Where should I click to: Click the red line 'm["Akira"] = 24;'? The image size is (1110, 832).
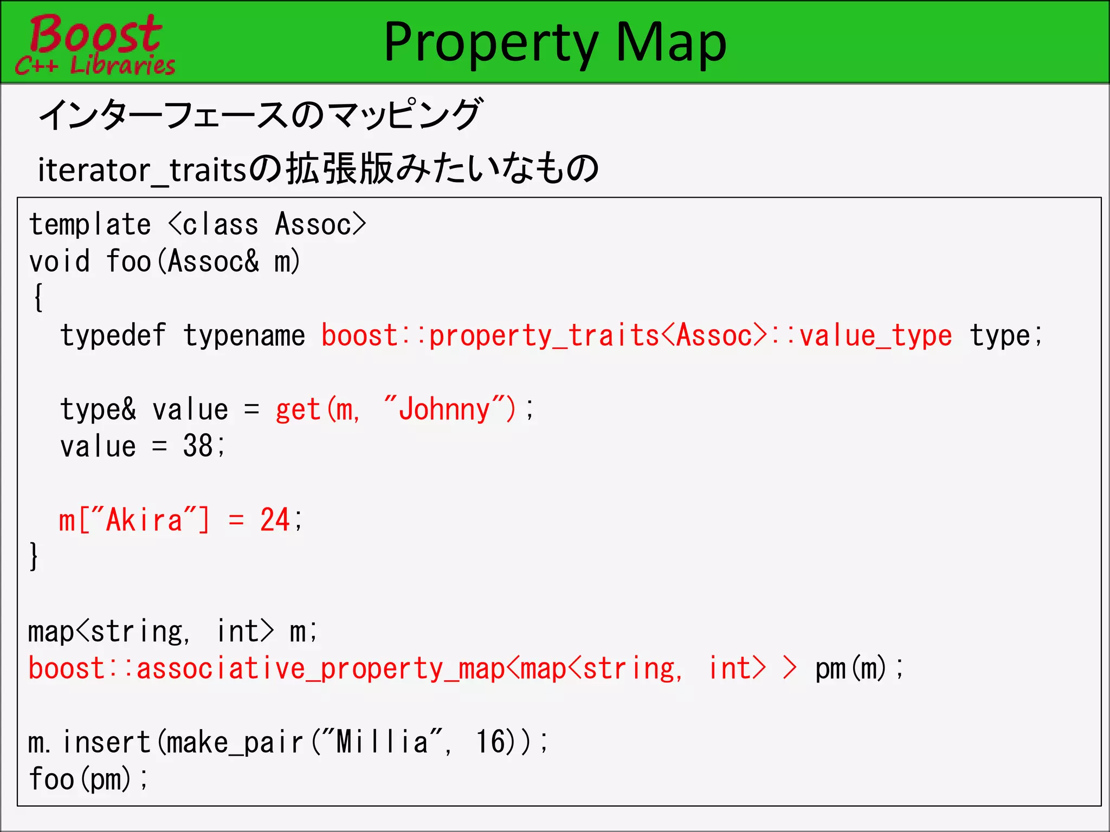(181, 521)
